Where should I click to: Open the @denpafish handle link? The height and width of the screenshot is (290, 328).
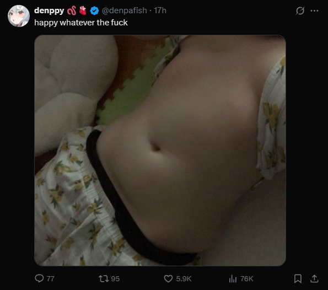tap(124, 10)
